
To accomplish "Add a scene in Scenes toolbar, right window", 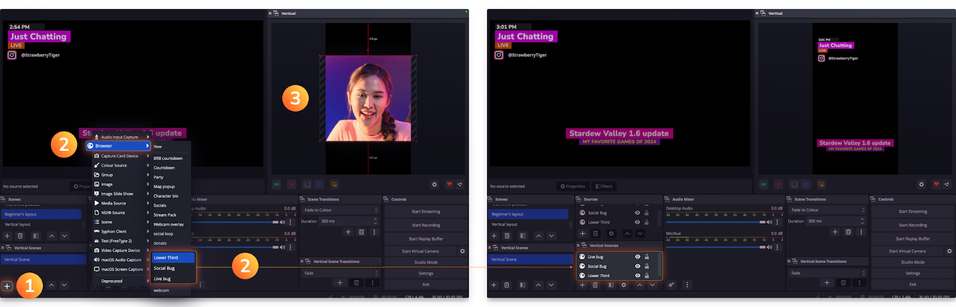I will (494, 236).
